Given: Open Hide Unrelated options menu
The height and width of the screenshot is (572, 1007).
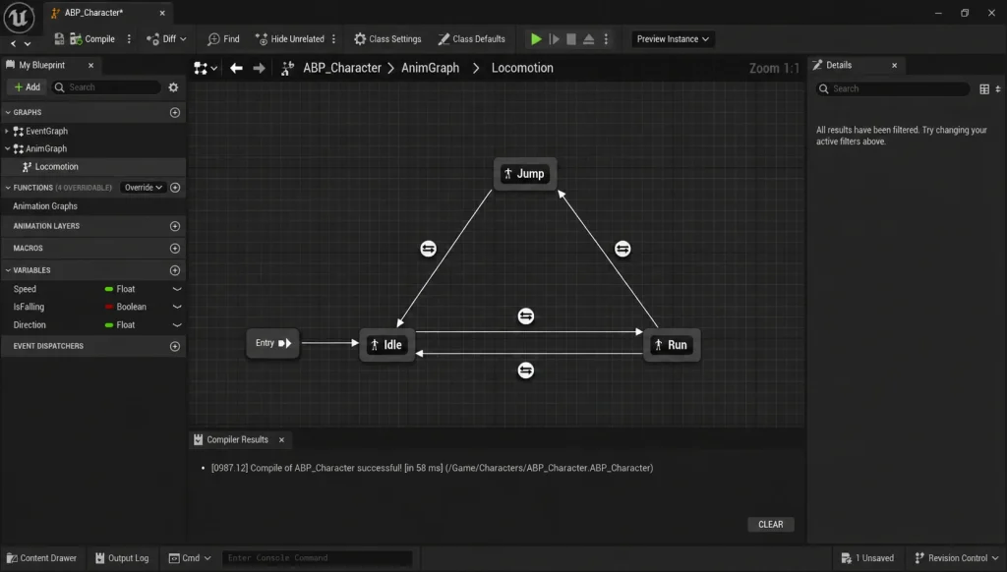Looking at the screenshot, I should pyautogui.click(x=334, y=39).
